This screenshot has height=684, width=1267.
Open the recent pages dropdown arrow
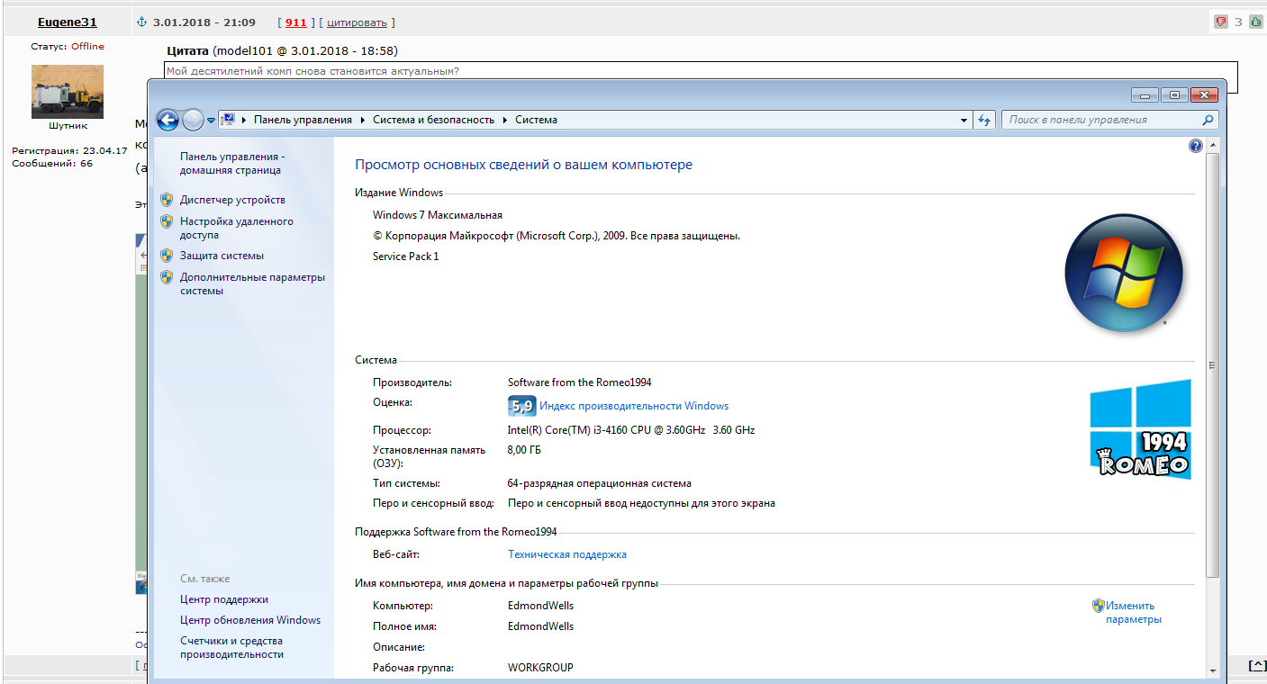point(212,120)
